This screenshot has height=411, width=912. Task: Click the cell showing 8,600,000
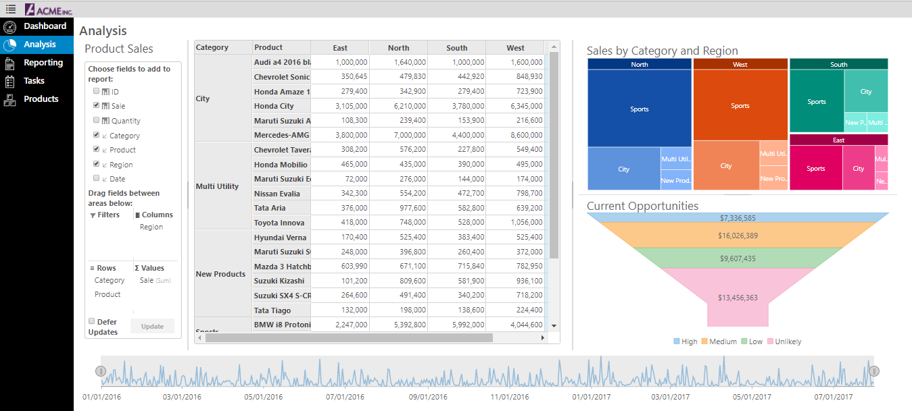pyautogui.click(x=515, y=135)
